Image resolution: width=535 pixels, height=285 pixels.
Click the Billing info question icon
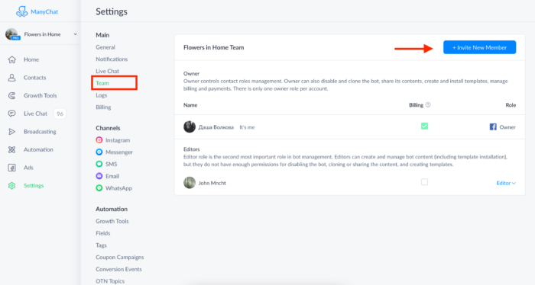click(x=428, y=104)
